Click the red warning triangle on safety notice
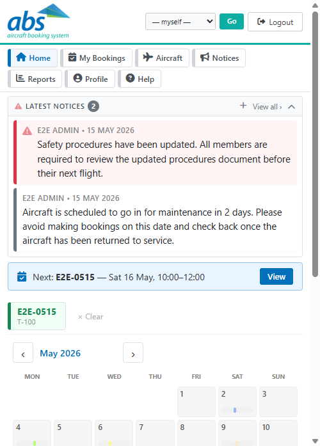The height and width of the screenshot is (446, 320). point(28,131)
